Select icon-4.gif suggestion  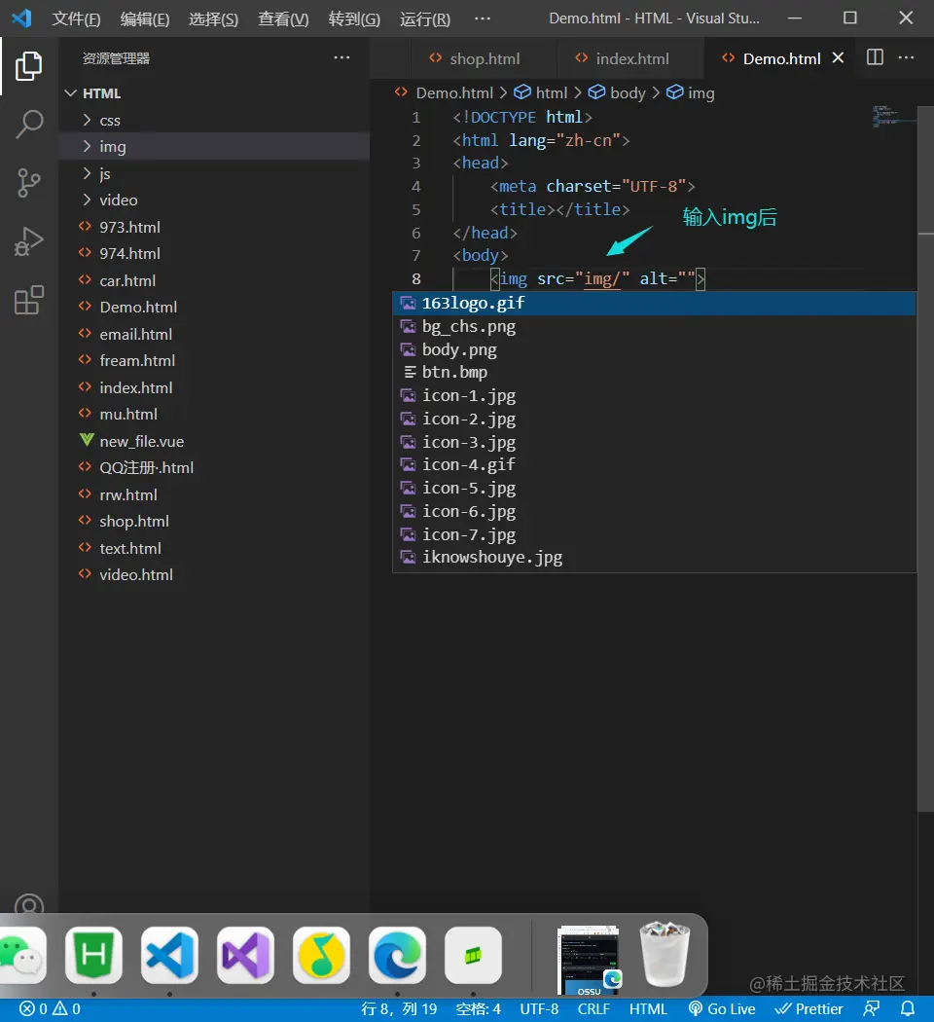coord(655,464)
